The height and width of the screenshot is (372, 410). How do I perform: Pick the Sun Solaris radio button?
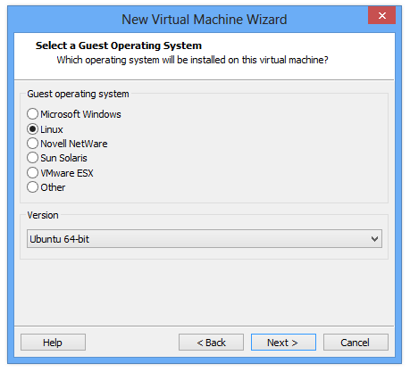(x=32, y=158)
